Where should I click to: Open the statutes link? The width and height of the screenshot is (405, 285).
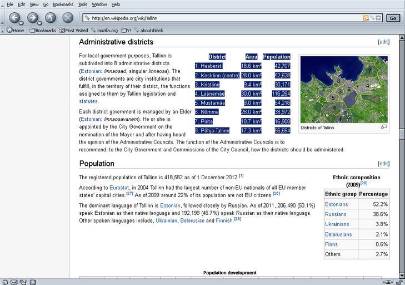coord(88,101)
